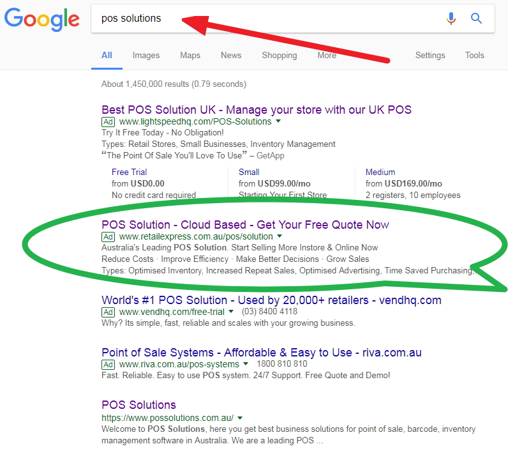The image size is (508, 451).
Task: Click 'Fast. Reliable. Easy to use POS' description
Action: (246, 376)
